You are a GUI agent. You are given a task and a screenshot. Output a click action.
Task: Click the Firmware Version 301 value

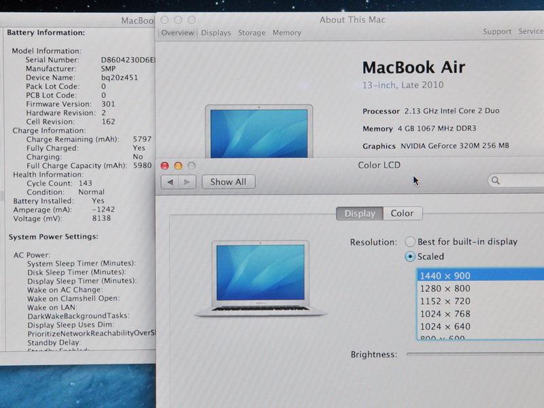tap(108, 104)
